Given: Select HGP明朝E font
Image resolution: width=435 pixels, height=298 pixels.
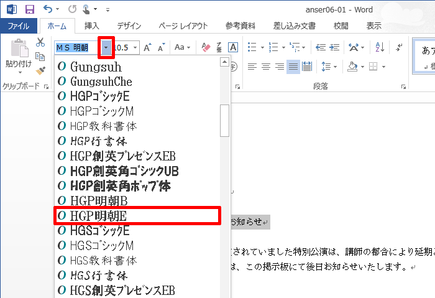Looking at the screenshot, I should coord(138,216).
